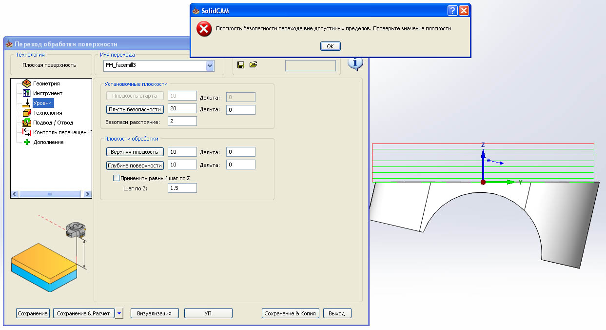Click the Выход button
The height and width of the screenshot is (330, 606).
click(337, 313)
